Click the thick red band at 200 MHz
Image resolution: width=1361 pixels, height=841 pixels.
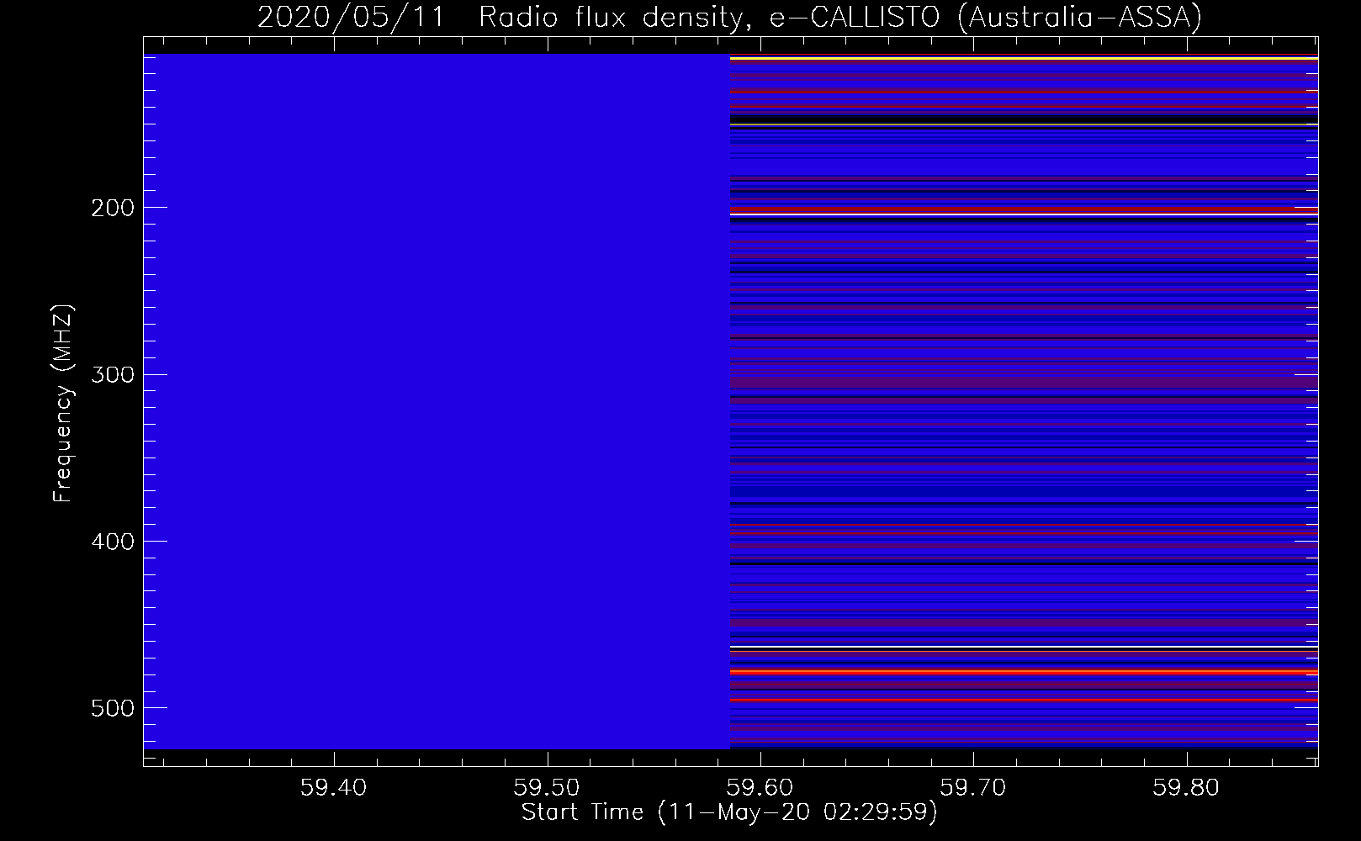tap(1024, 209)
